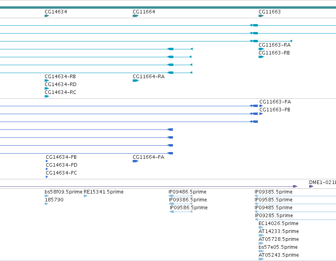Click the CG11663-PB protein label

coord(275,110)
